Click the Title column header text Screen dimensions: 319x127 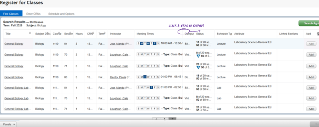point(8,34)
